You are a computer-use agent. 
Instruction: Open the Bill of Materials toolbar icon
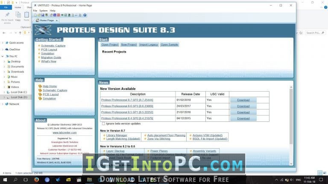click(73, 15)
